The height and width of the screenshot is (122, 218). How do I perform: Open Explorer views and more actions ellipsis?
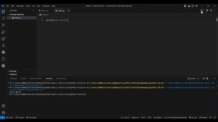click(33, 11)
